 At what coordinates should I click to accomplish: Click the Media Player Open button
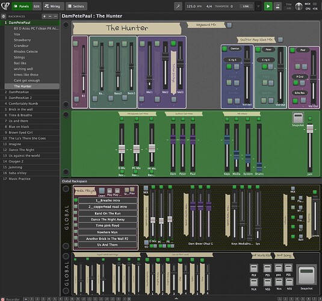tap(102, 191)
